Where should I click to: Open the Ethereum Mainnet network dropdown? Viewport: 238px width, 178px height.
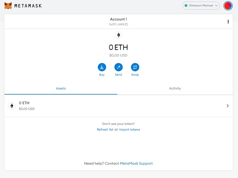click(201, 6)
